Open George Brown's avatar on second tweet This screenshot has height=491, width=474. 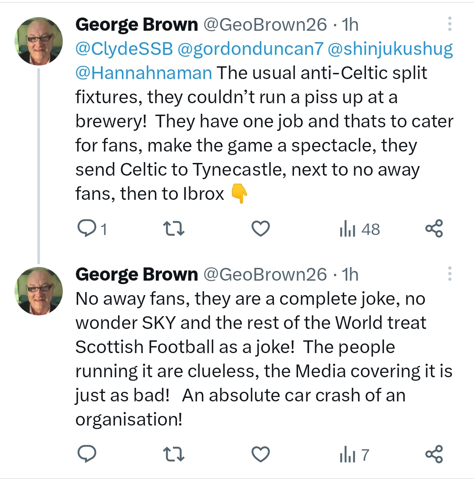click(39, 292)
